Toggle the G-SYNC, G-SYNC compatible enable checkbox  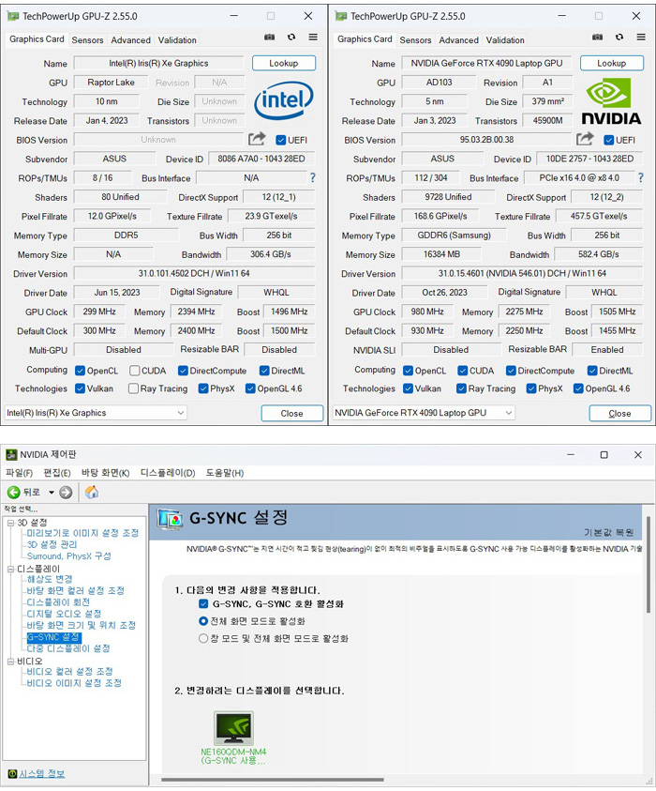tap(203, 604)
